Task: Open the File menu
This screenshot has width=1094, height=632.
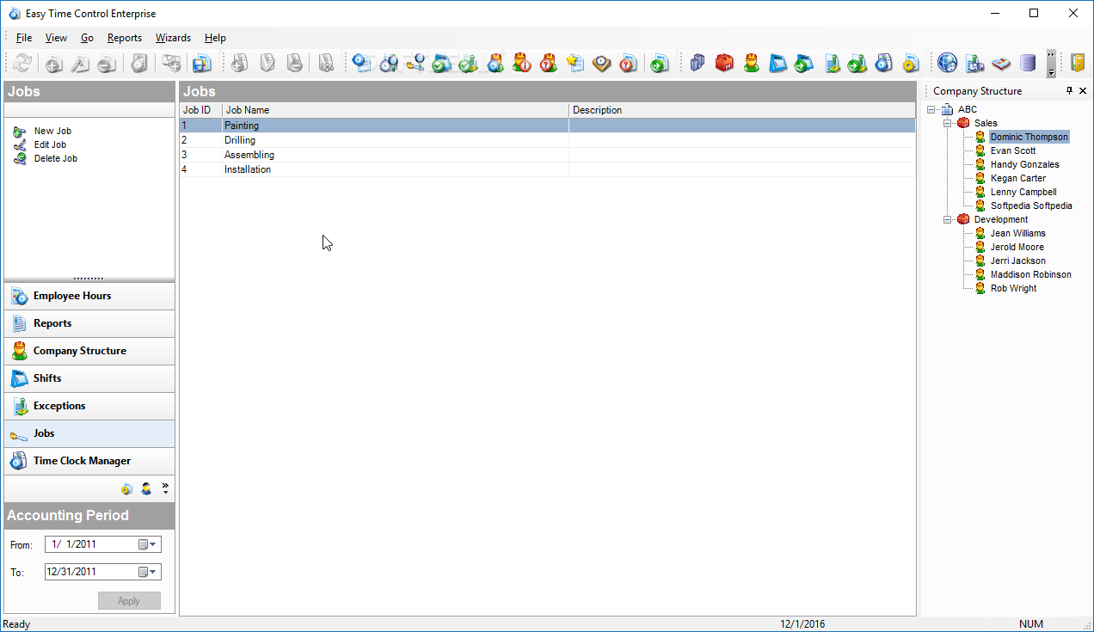Action: click(24, 38)
